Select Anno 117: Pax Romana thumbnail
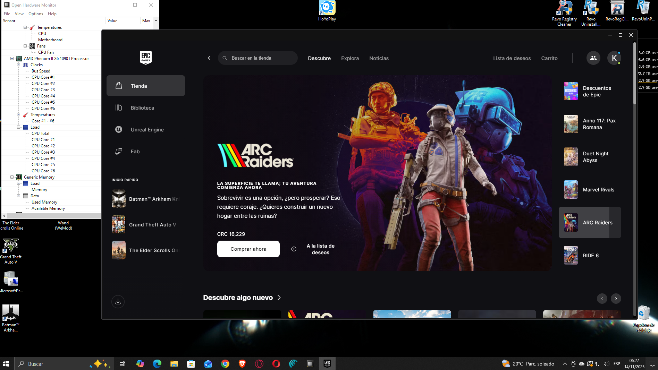This screenshot has height=370, width=658. pyautogui.click(x=571, y=124)
